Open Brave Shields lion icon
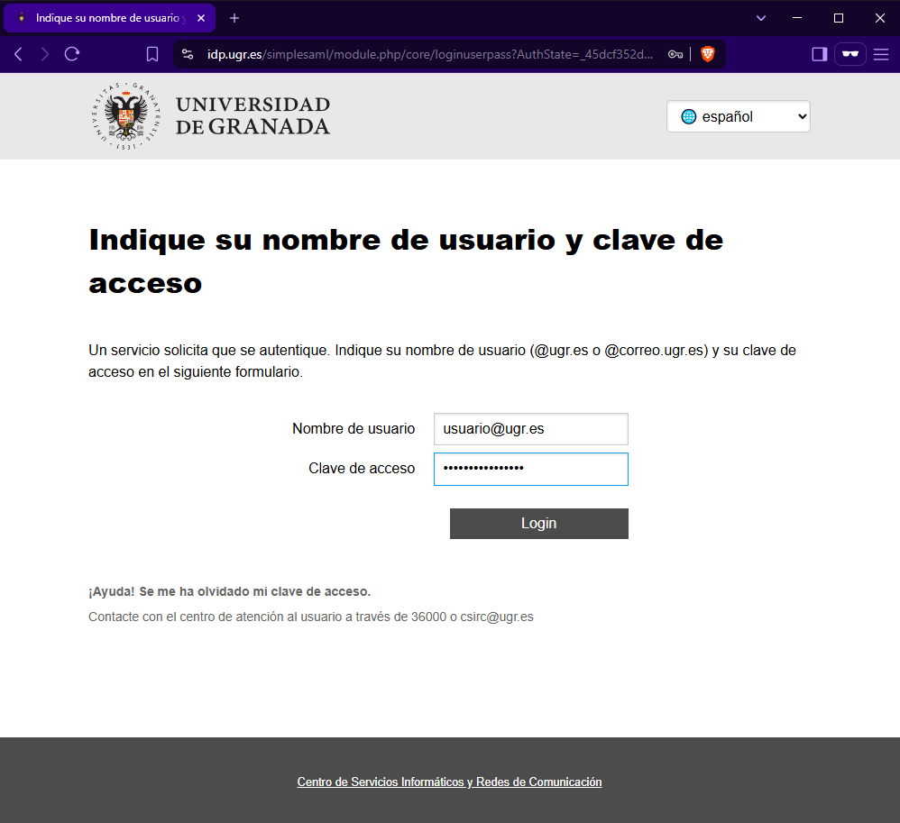 [x=708, y=54]
